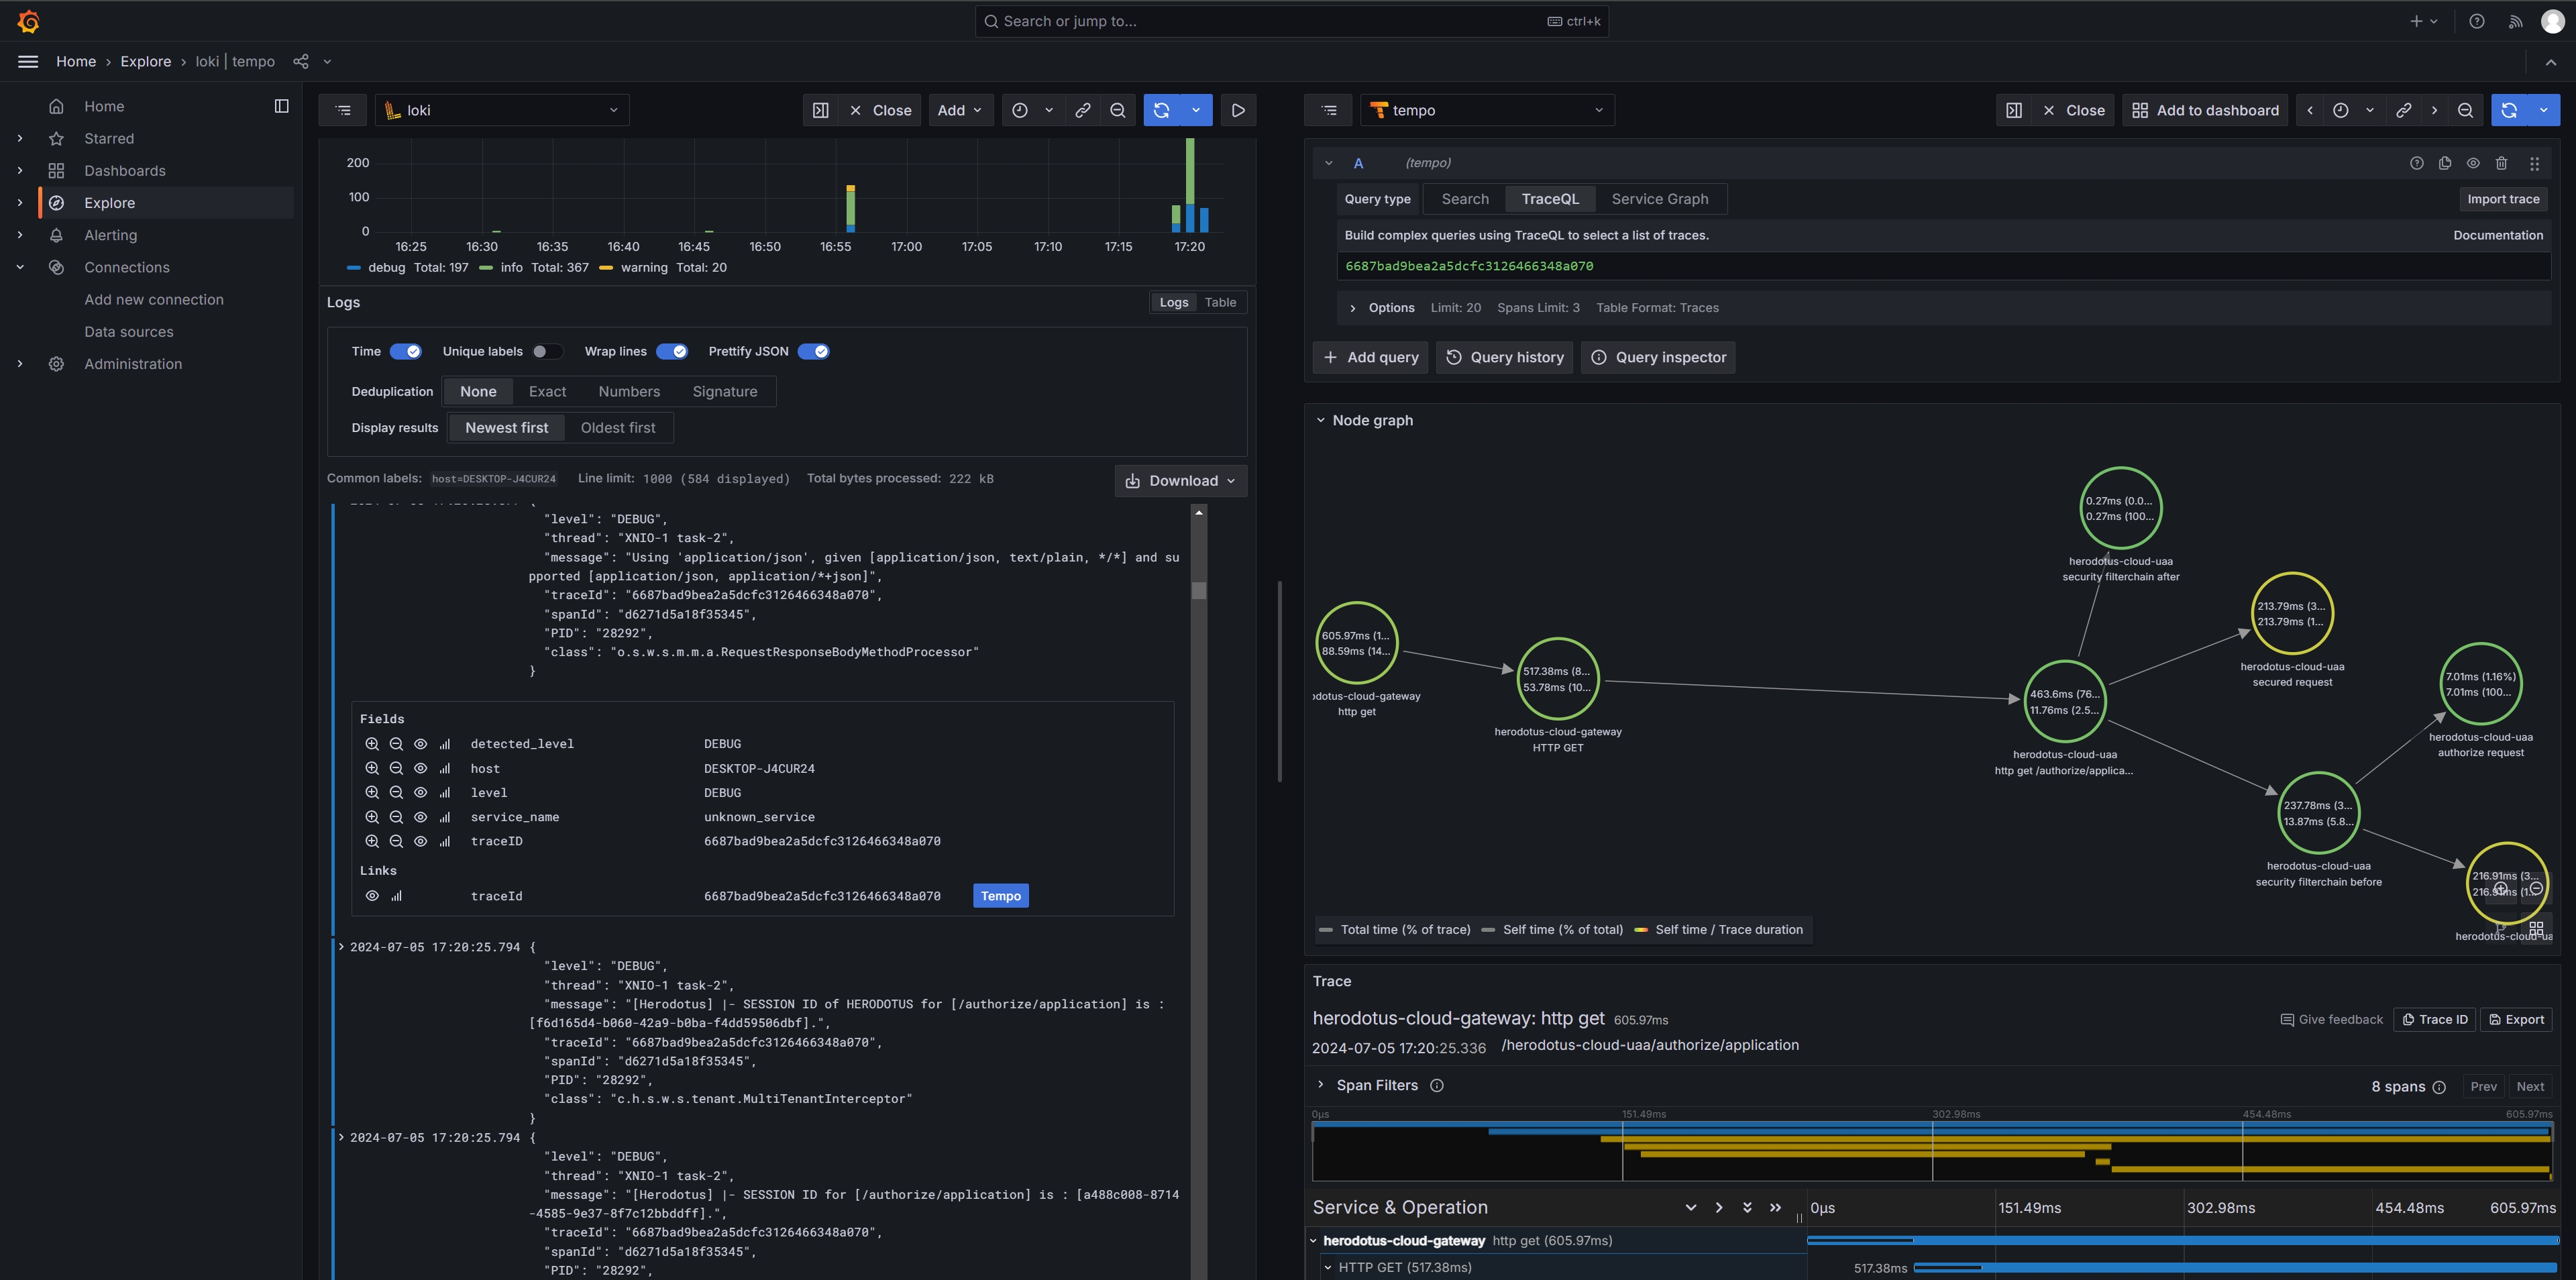Duplicate query A with the copy icon
Screen dimensions: 2576x1280
tap(2445, 163)
